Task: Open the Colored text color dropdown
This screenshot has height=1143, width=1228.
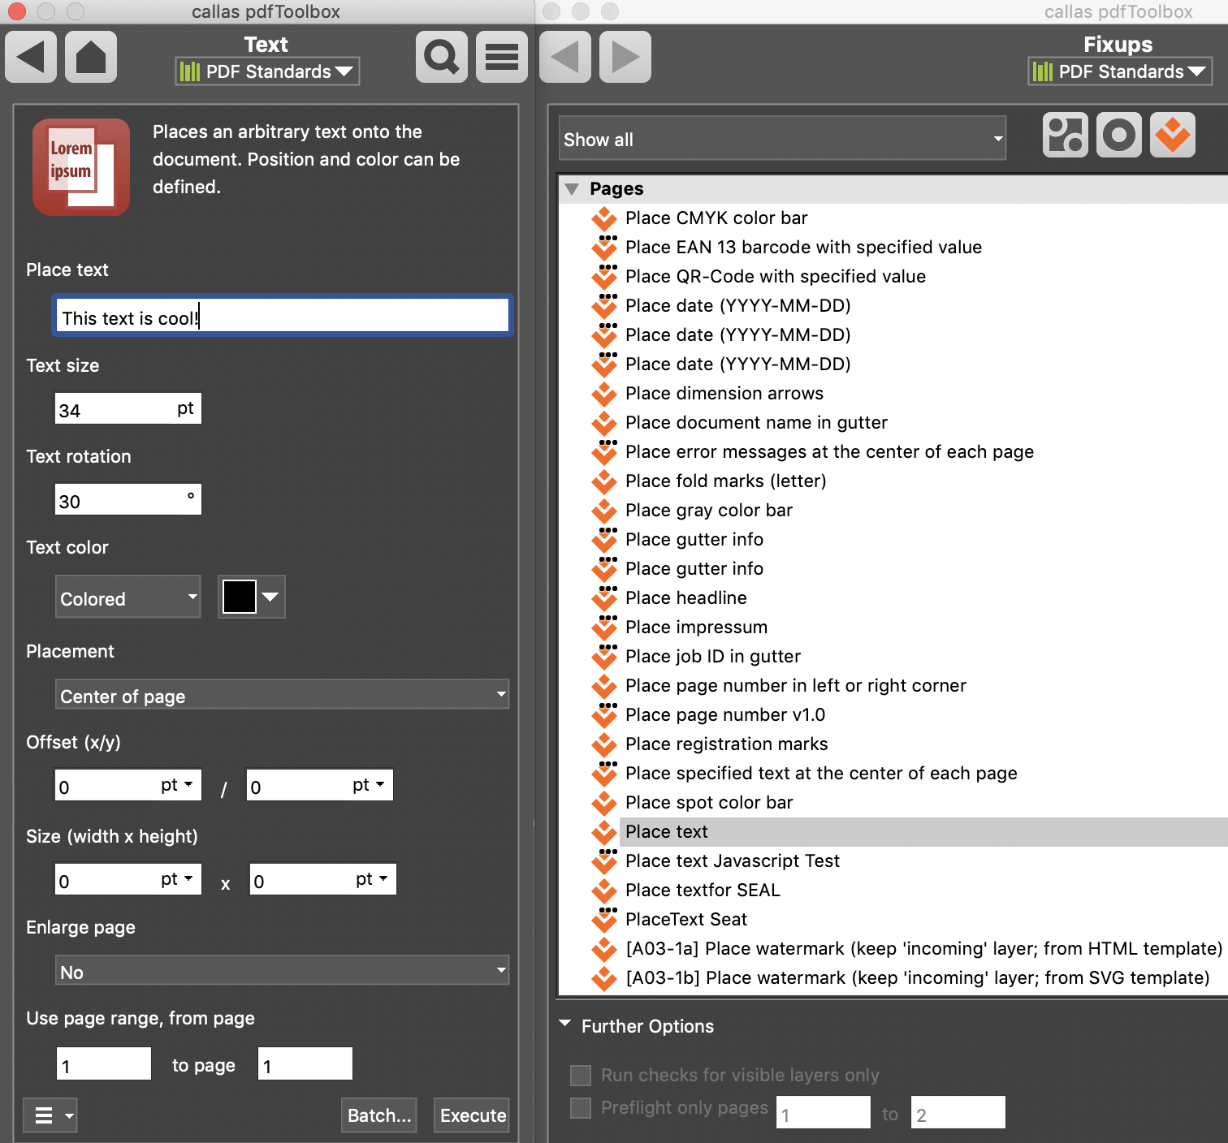Action: (x=128, y=597)
